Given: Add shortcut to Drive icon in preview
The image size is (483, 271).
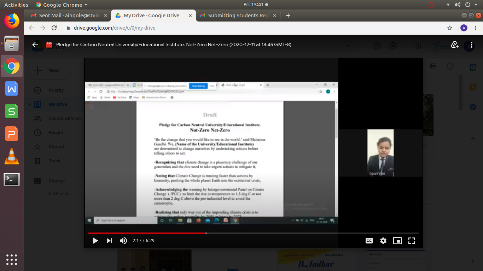Looking at the screenshot, I should click(x=455, y=45).
